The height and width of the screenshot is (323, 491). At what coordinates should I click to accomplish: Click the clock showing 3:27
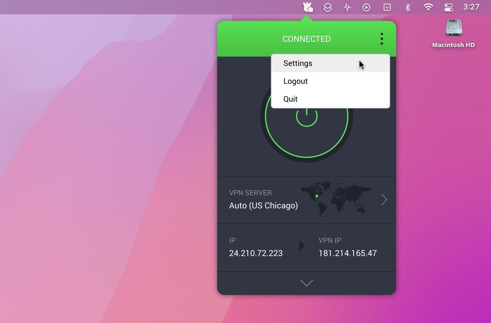[x=471, y=7]
